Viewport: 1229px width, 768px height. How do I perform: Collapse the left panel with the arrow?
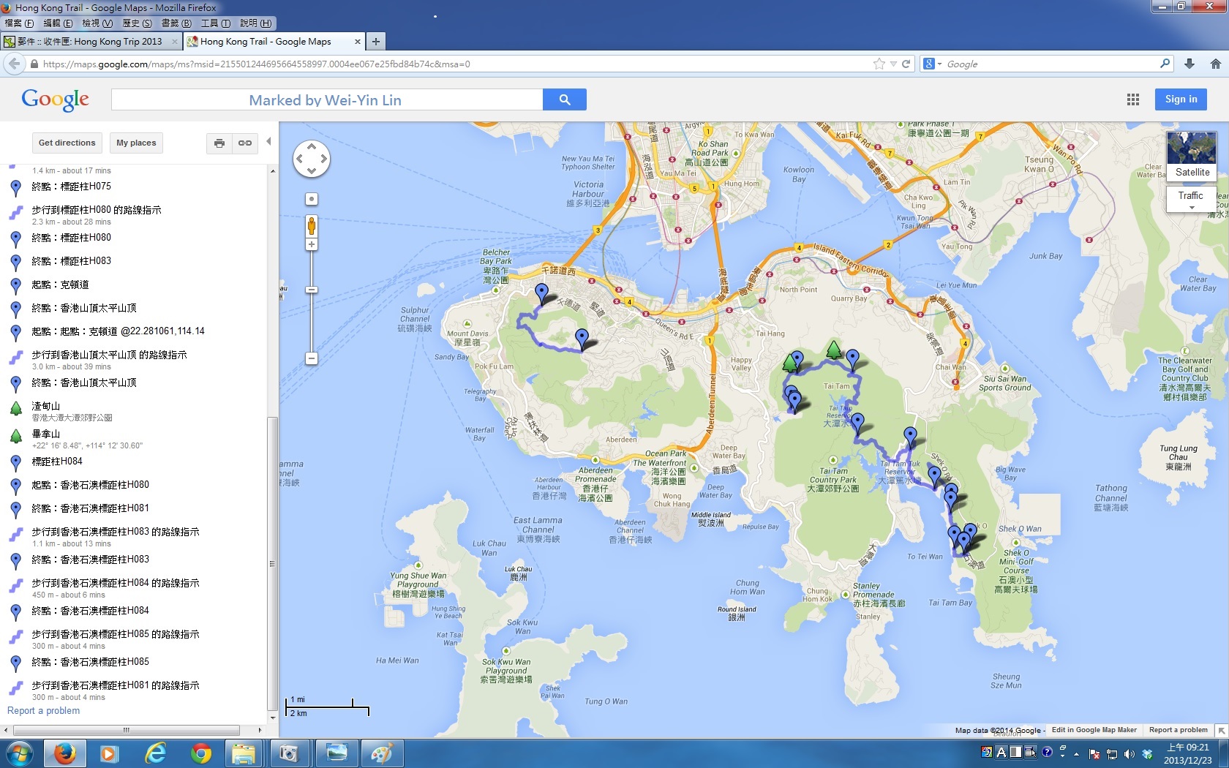click(x=268, y=142)
